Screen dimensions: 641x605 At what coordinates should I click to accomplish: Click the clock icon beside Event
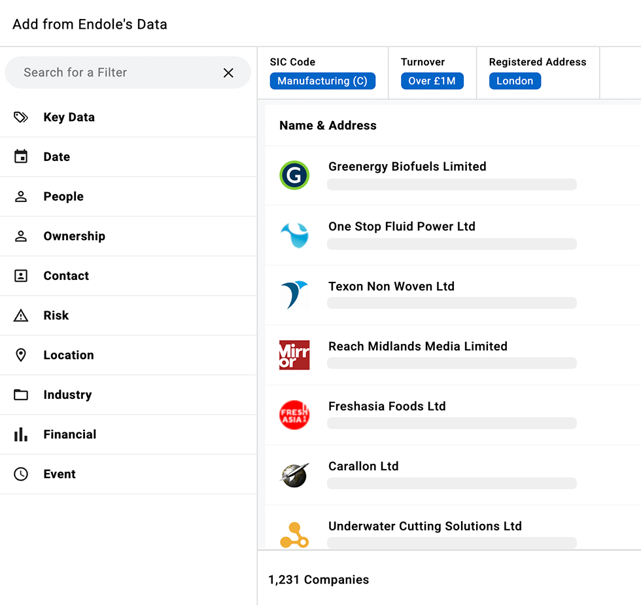pos(21,474)
